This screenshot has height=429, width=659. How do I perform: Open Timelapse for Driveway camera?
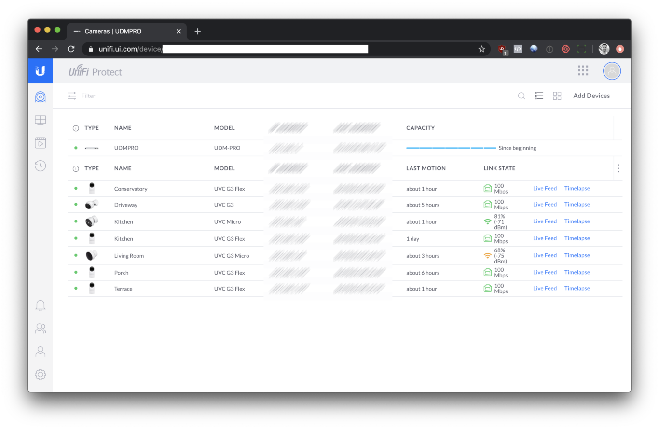[577, 205]
